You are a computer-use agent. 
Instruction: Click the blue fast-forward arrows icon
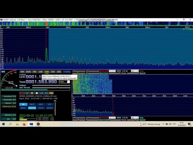click(46, 93)
